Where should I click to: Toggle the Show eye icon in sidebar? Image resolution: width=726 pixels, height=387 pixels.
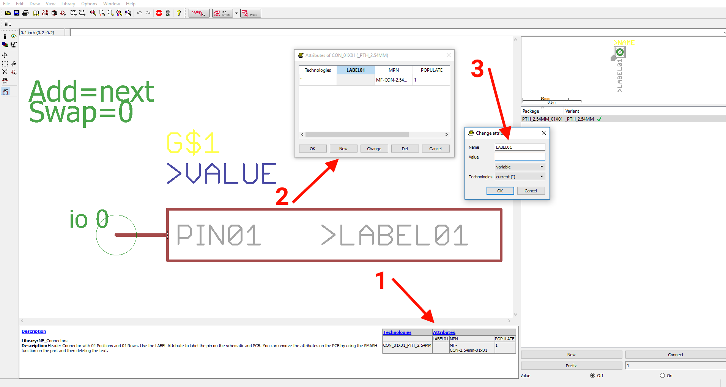[14, 36]
